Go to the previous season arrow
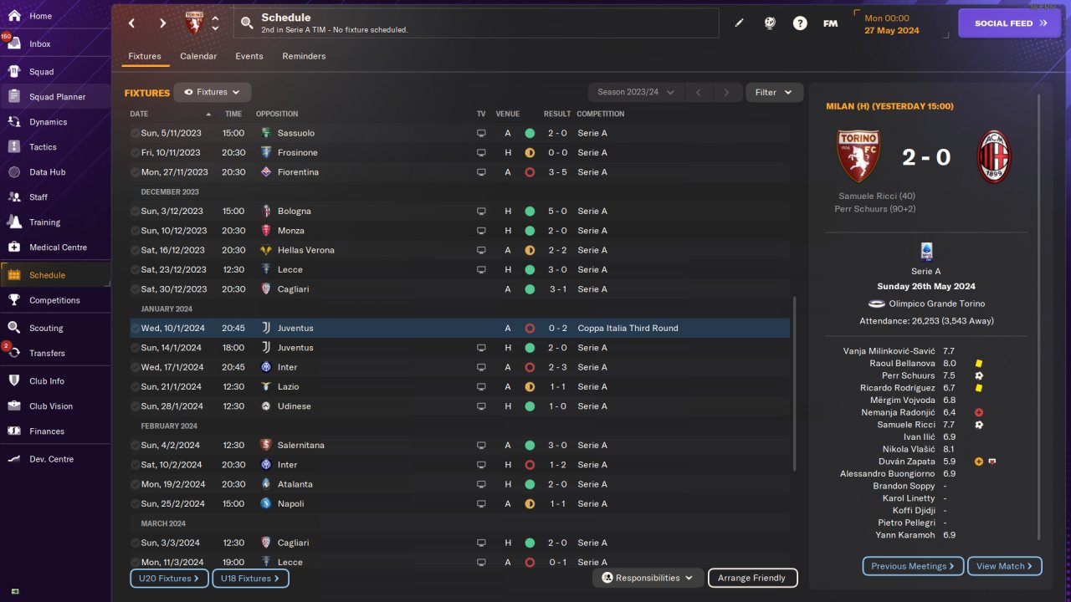The image size is (1071, 602). (699, 92)
